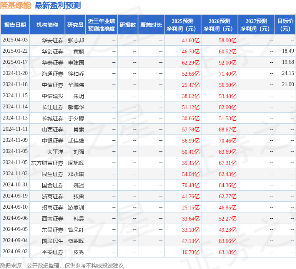Select the 62.29亿 profit value
Screen dimensions: 296x269
191,63
